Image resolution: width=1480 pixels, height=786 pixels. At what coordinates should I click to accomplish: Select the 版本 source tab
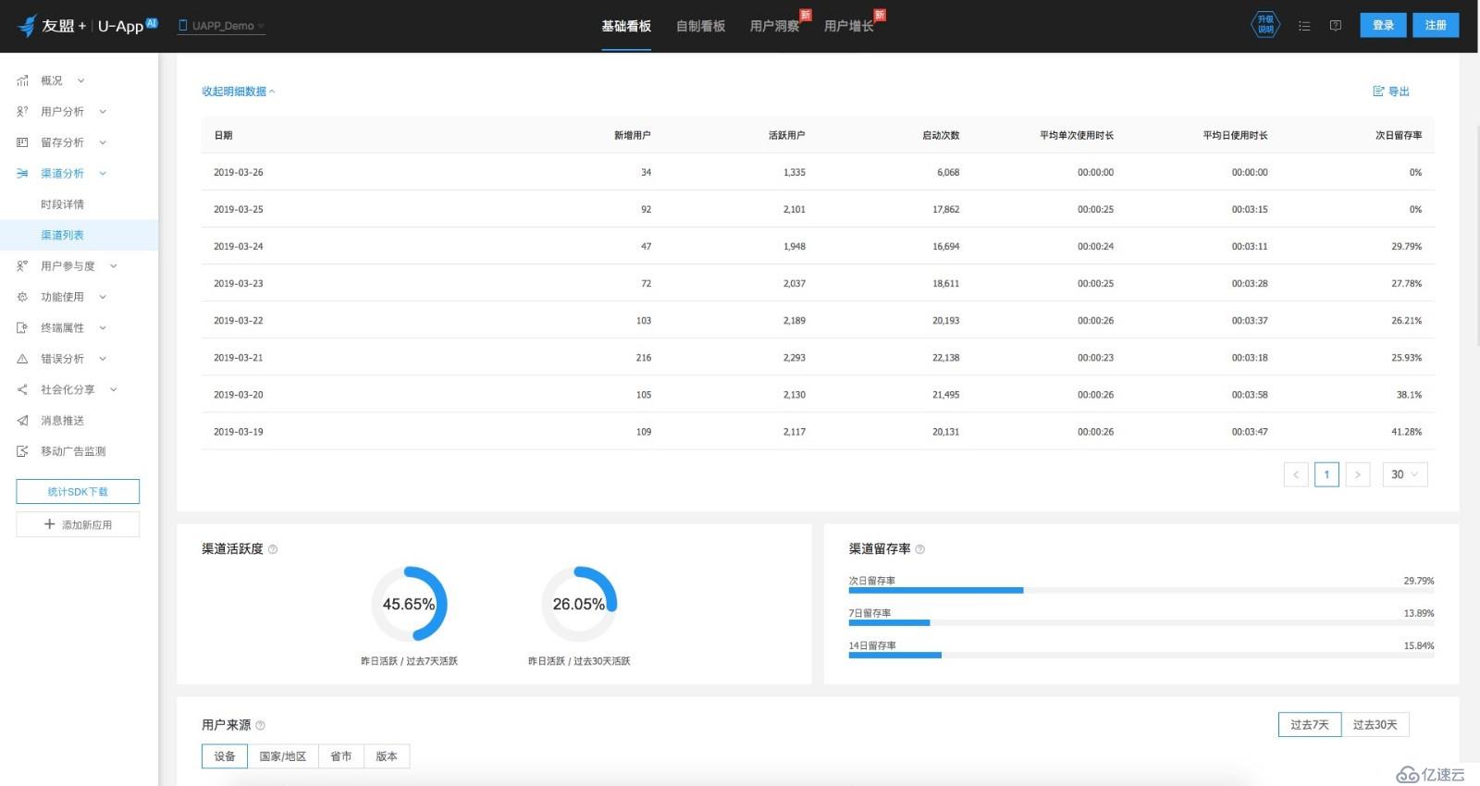(x=387, y=756)
